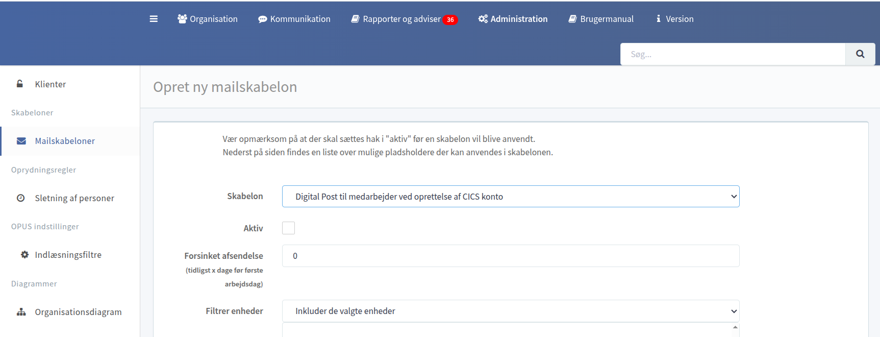Open the Brugermanual link
This screenshot has height=337, width=880.
point(601,19)
